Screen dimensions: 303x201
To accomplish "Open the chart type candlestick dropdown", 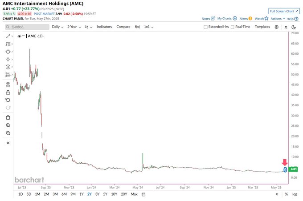I will click(x=89, y=27).
